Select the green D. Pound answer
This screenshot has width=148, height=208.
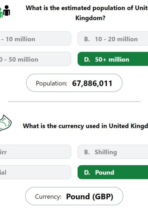pyautogui.click(x=113, y=172)
